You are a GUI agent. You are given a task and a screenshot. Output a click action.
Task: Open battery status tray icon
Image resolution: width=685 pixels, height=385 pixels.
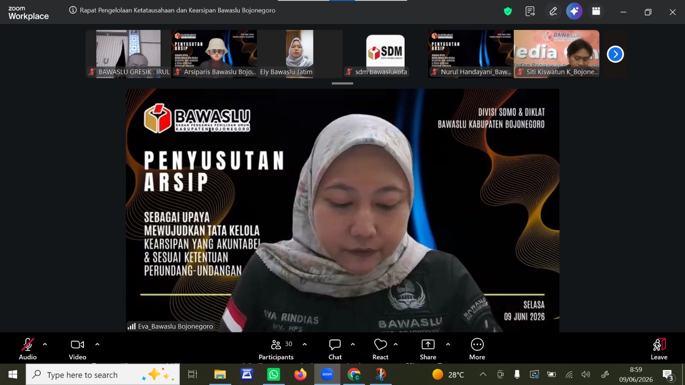[x=551, y=375]
